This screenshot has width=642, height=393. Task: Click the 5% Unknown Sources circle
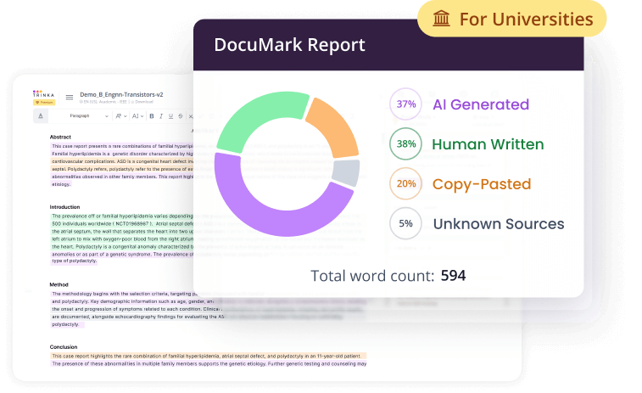405,224
